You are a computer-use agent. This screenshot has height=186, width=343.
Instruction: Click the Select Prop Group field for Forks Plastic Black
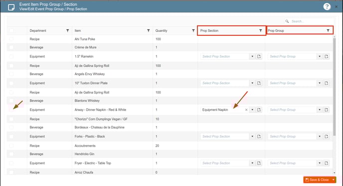coord(292,137)
